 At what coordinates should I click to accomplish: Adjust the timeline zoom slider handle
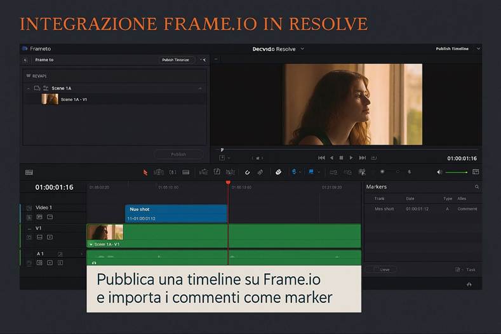point(382,171)
